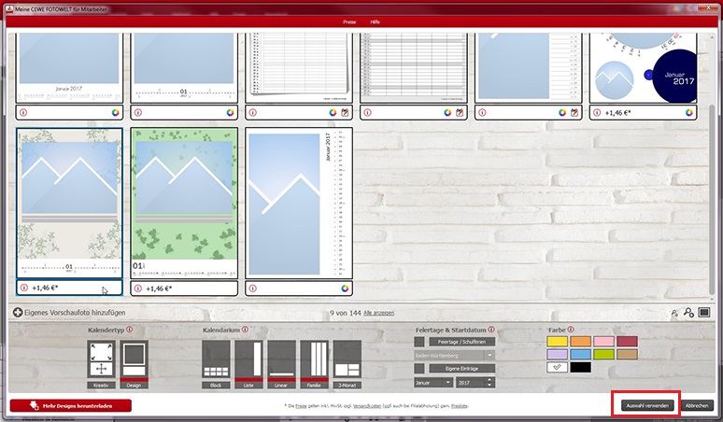Click 'Auswahl verwenden' button
Screen dimensions: 723x422
click(647, 405)
